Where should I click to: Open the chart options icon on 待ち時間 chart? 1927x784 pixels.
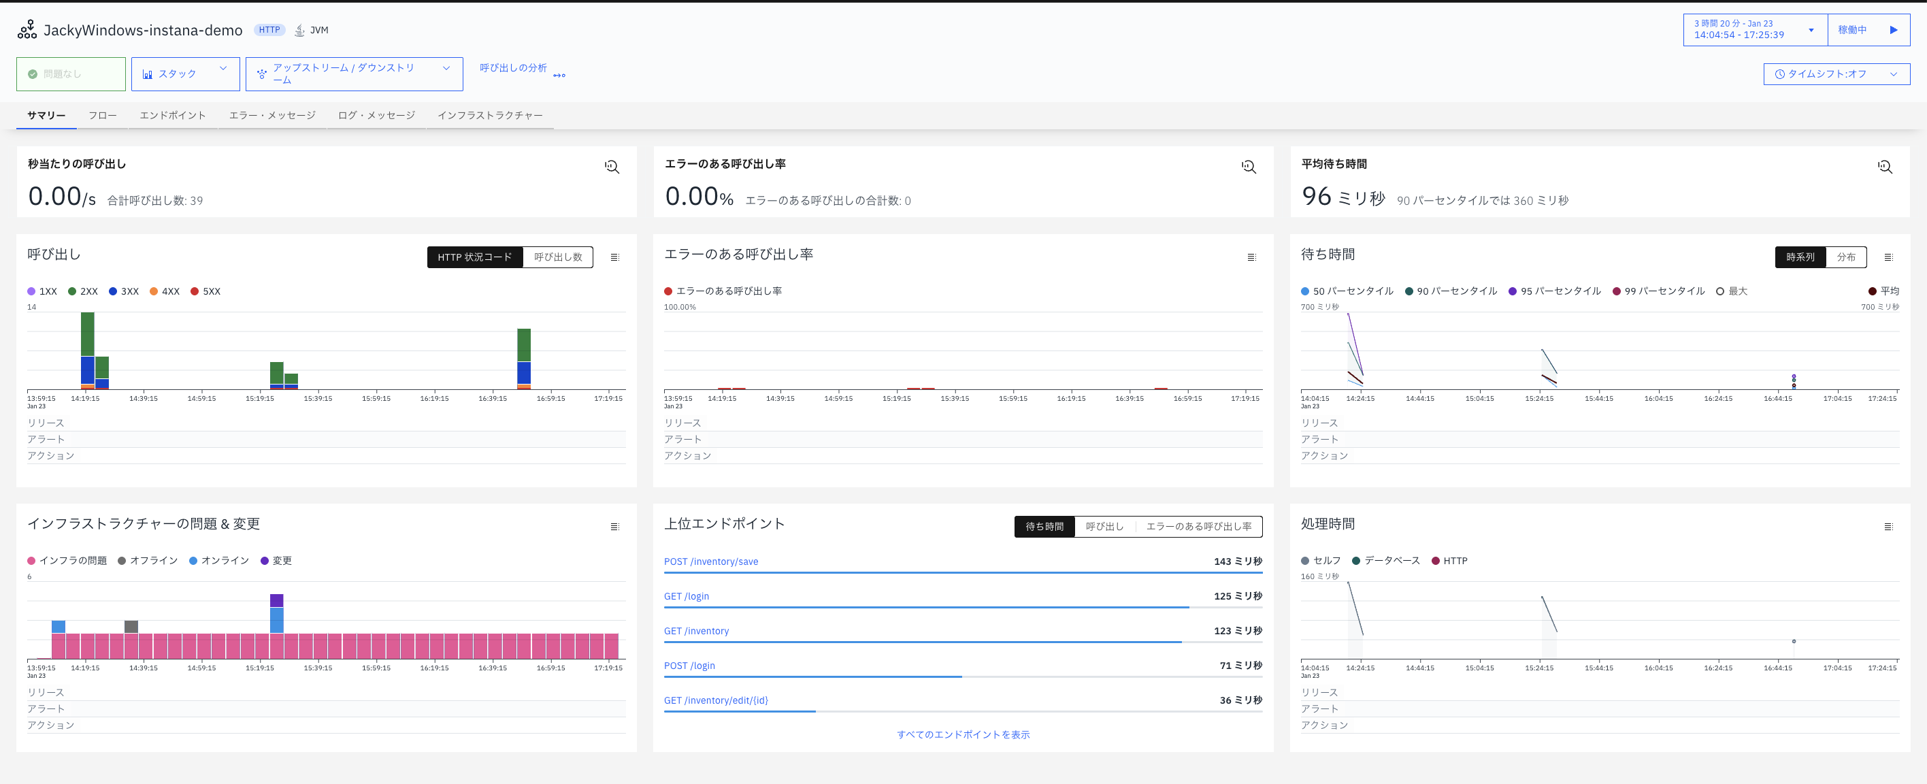point(1890,257)
